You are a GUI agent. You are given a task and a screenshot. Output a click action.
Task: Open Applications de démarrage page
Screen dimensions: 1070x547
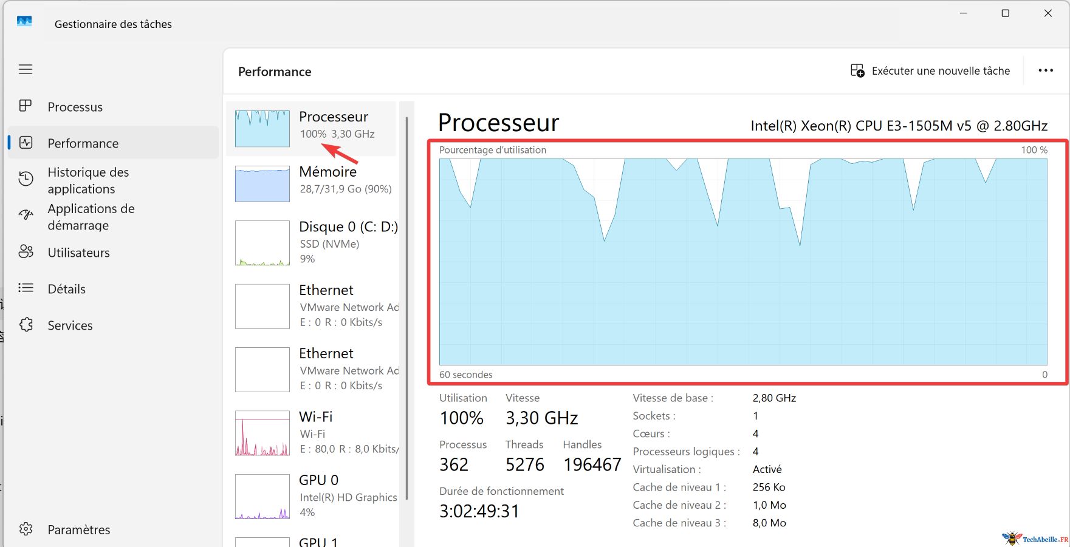click(x=91, y=217)
